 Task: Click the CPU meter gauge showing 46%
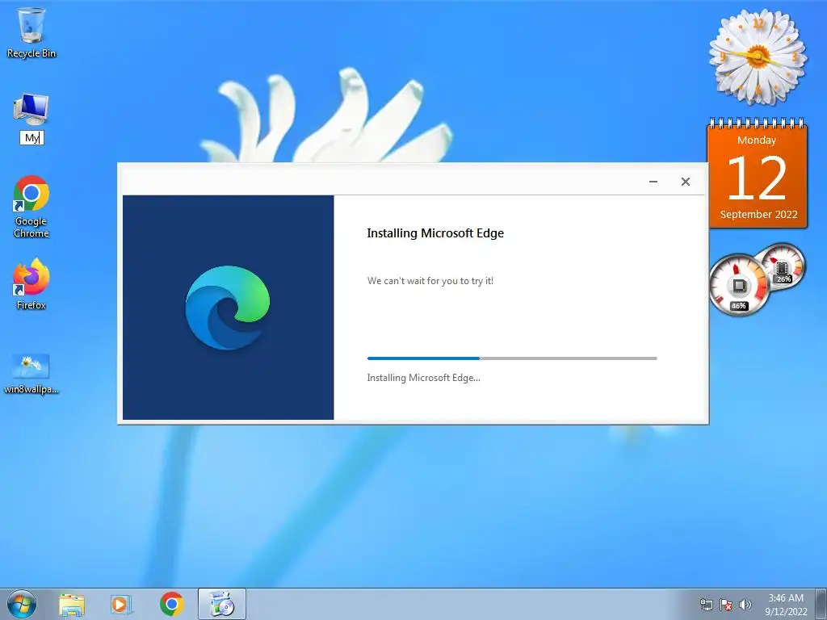pyautogui.click(x=739, y=285)
